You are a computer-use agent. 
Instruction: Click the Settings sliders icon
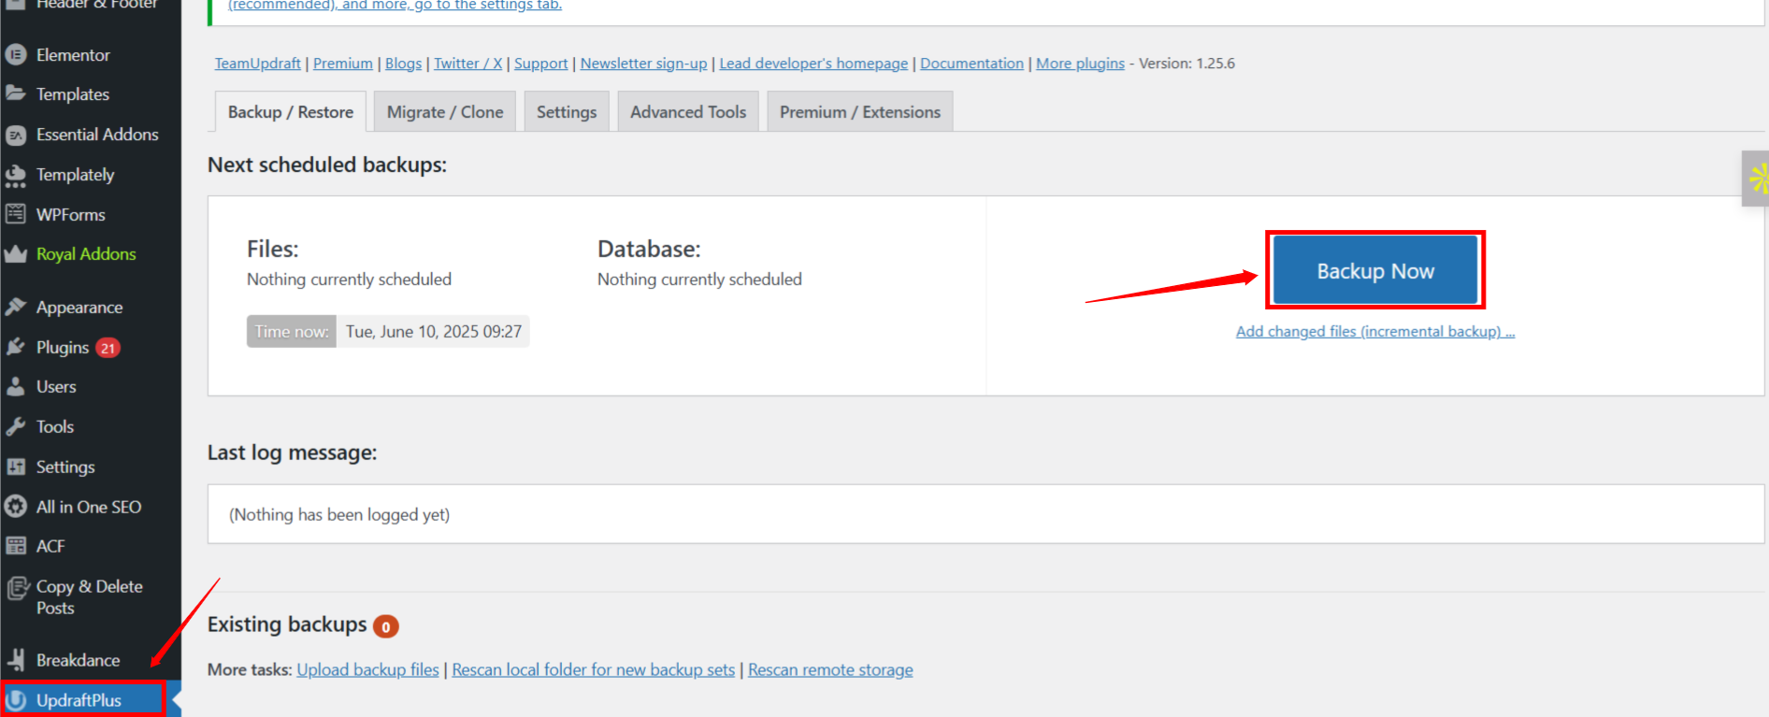coord(16,466)
